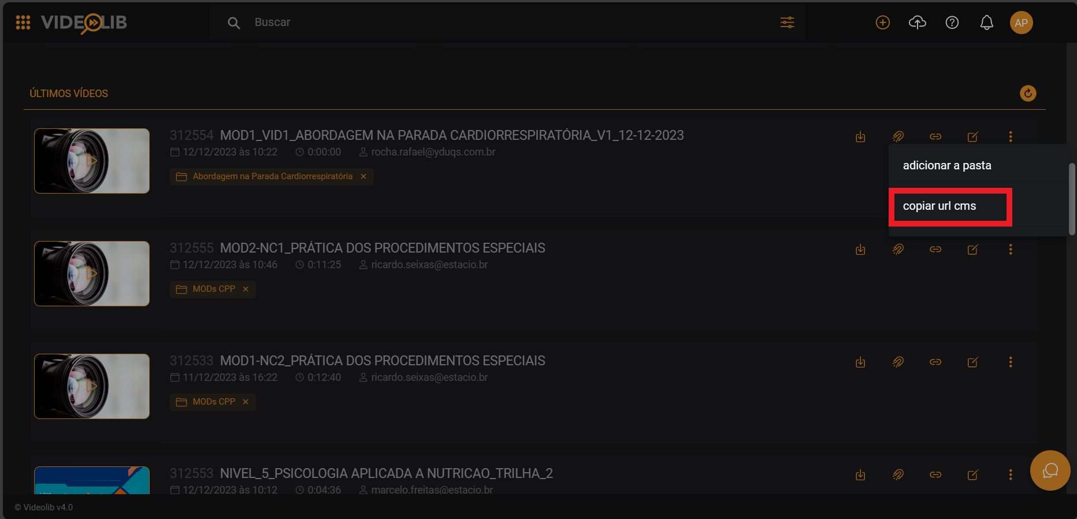Click the Videolib v4.0 footer text
Screen dimensions: 1077x519
pyautogui.click(x=44, y=507)
